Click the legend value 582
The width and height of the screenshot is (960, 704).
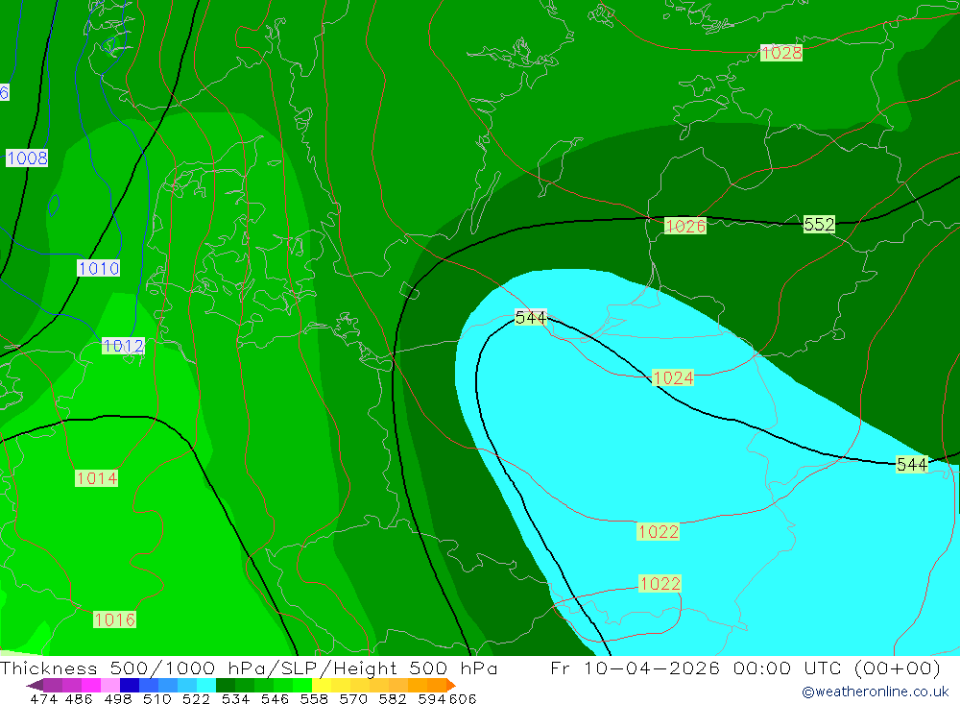[393, 699]
